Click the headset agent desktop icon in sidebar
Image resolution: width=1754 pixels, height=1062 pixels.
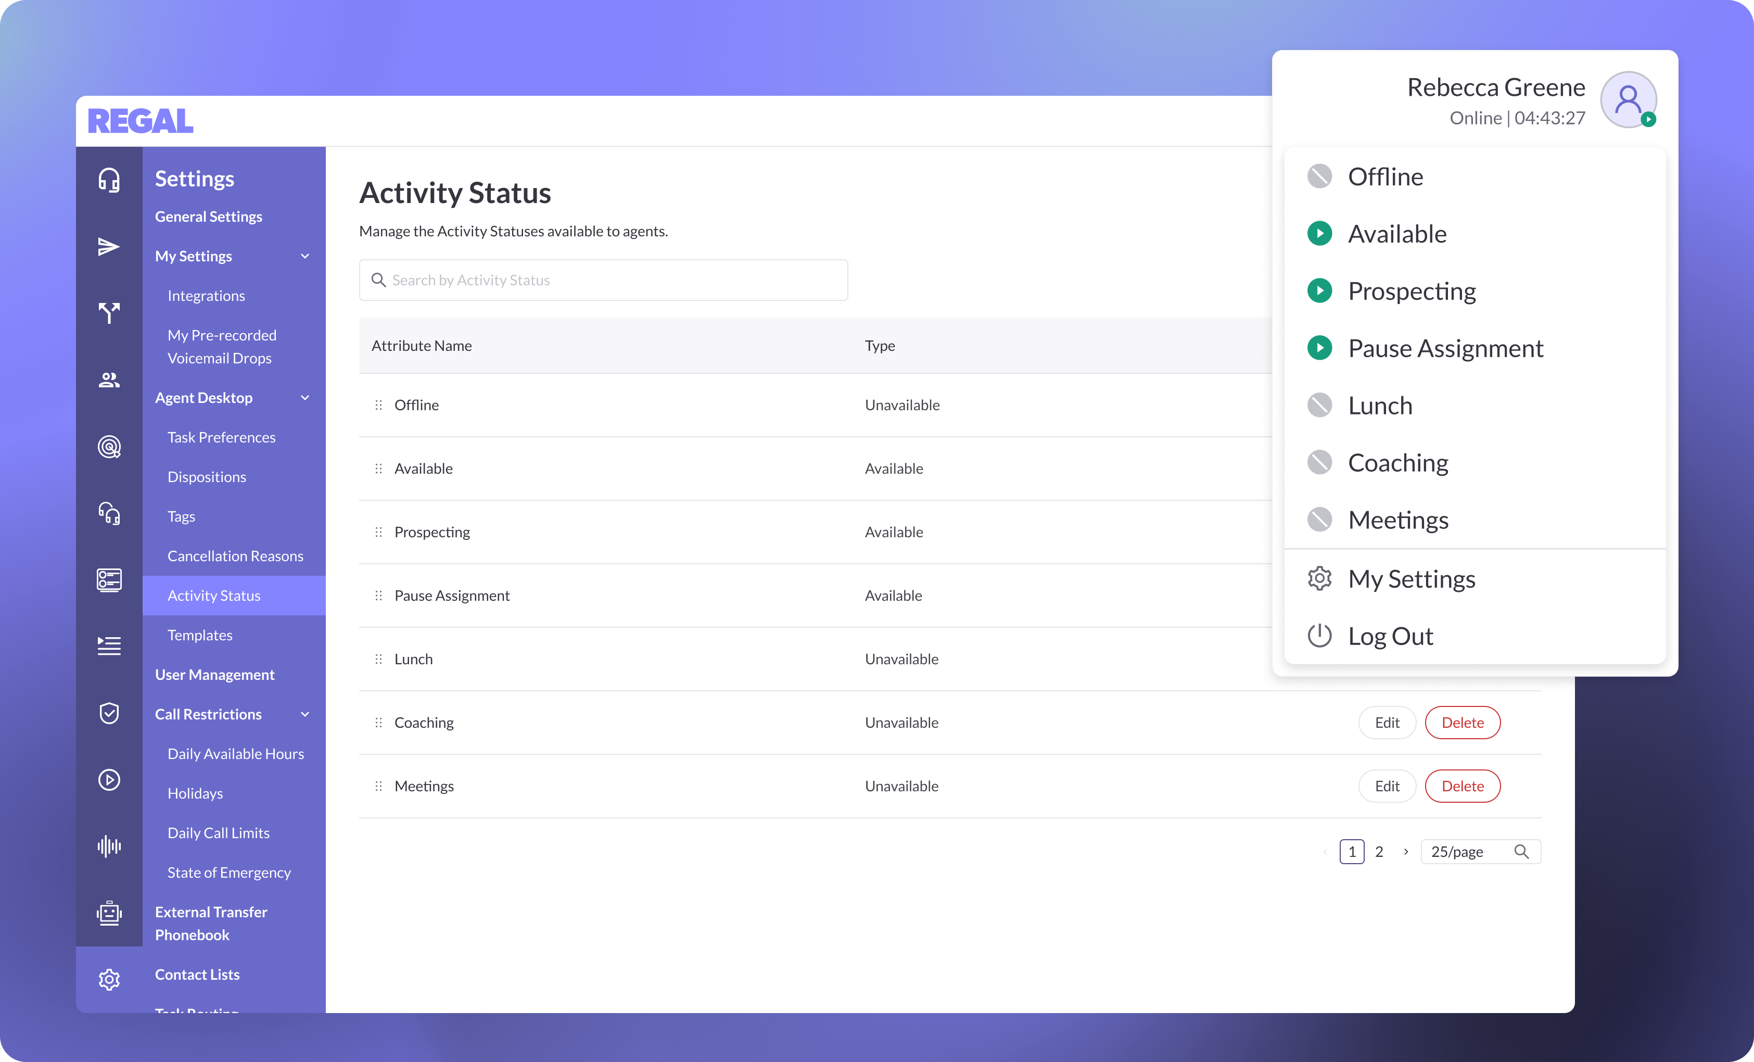[x=109, y=180]
